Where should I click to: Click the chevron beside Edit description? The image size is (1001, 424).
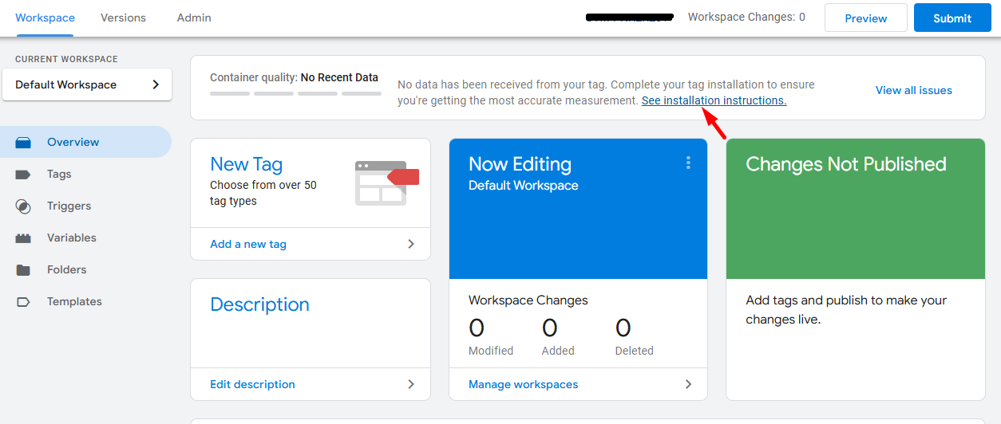[411, 384]
